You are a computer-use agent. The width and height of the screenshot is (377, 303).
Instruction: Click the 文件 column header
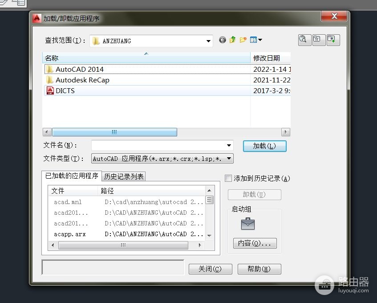click(x=73, y=191)
